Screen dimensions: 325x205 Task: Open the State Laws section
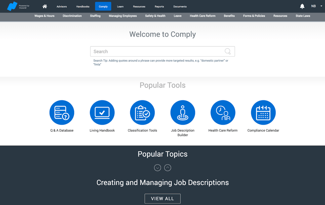point(303,16)
